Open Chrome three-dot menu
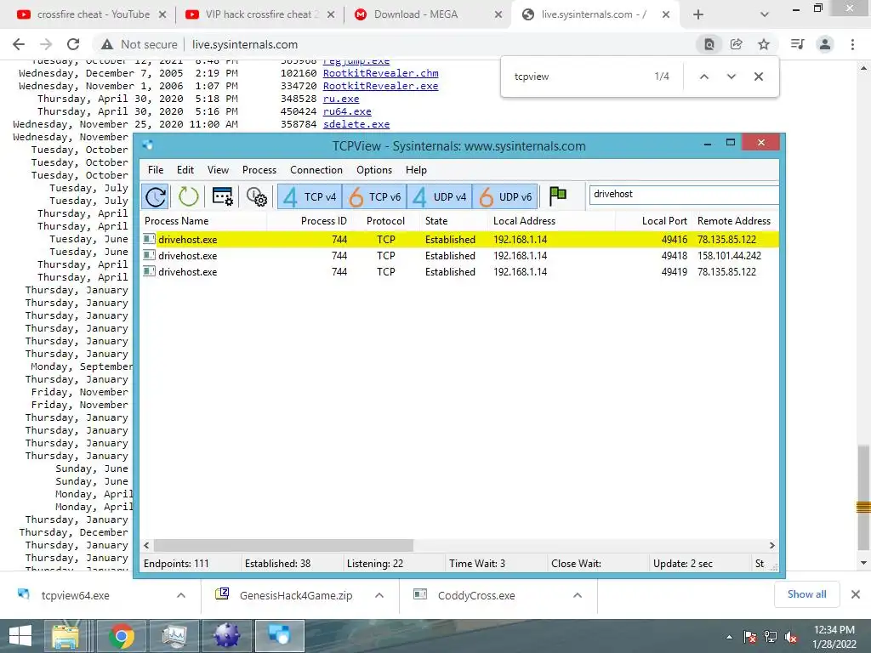The height and width of the screenshot is (653, 871). (x=852, y=44)
